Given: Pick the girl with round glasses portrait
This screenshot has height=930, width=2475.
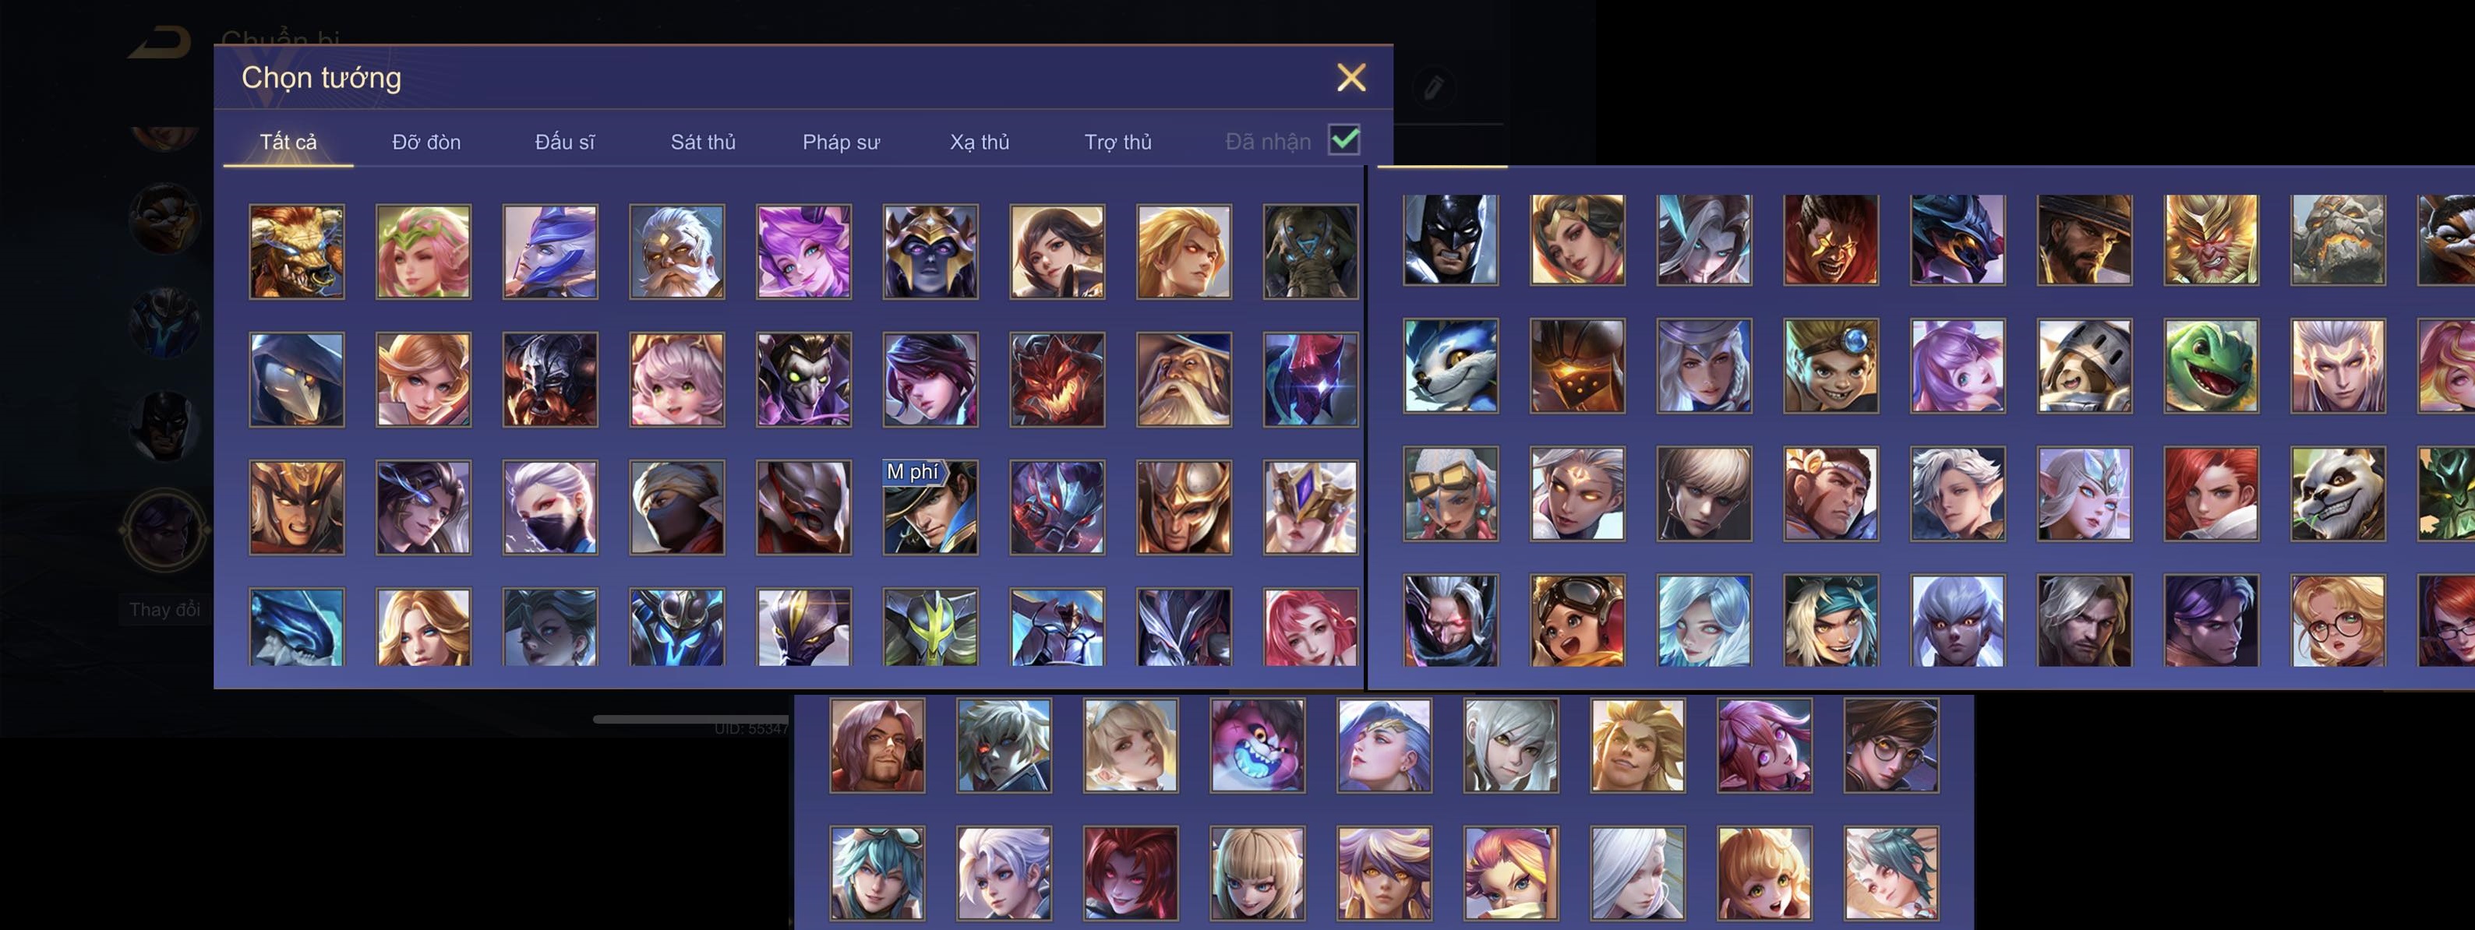Looking at the screenshot, I should click(x=2338, y=621).
